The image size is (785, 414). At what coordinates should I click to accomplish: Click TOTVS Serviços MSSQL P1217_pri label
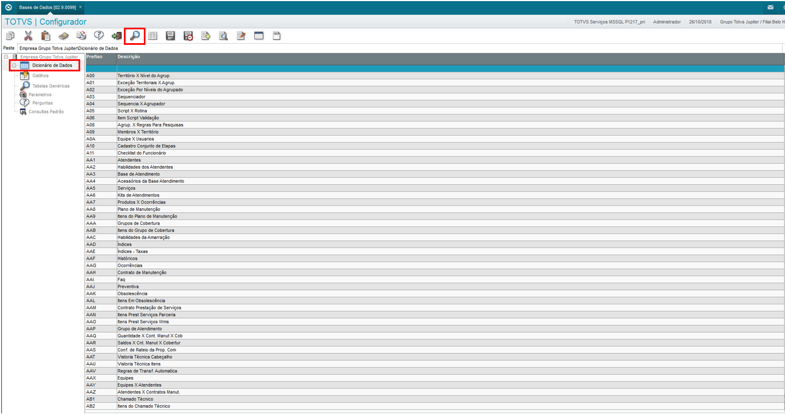[610, 22]
